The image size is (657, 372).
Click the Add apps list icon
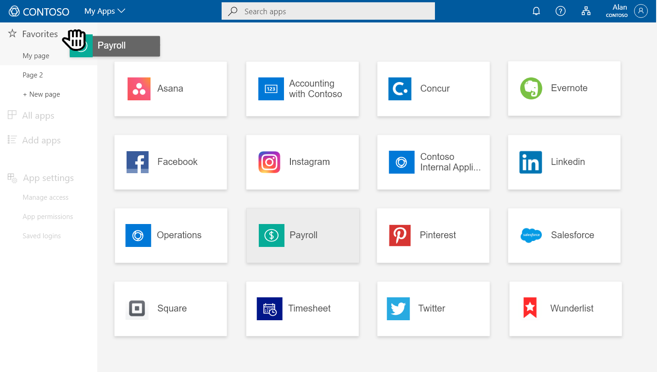12,140
